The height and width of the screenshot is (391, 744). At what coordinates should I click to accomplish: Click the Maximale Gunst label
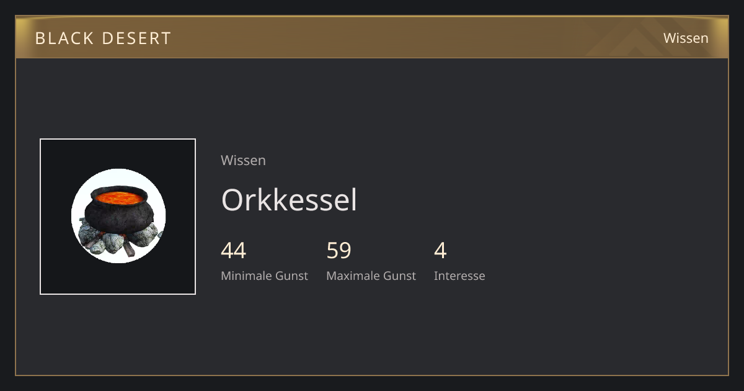pos(371,276)
